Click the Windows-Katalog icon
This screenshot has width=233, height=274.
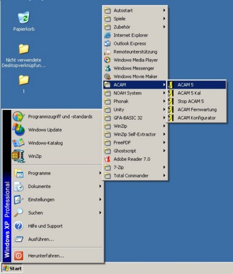[18, 143]
